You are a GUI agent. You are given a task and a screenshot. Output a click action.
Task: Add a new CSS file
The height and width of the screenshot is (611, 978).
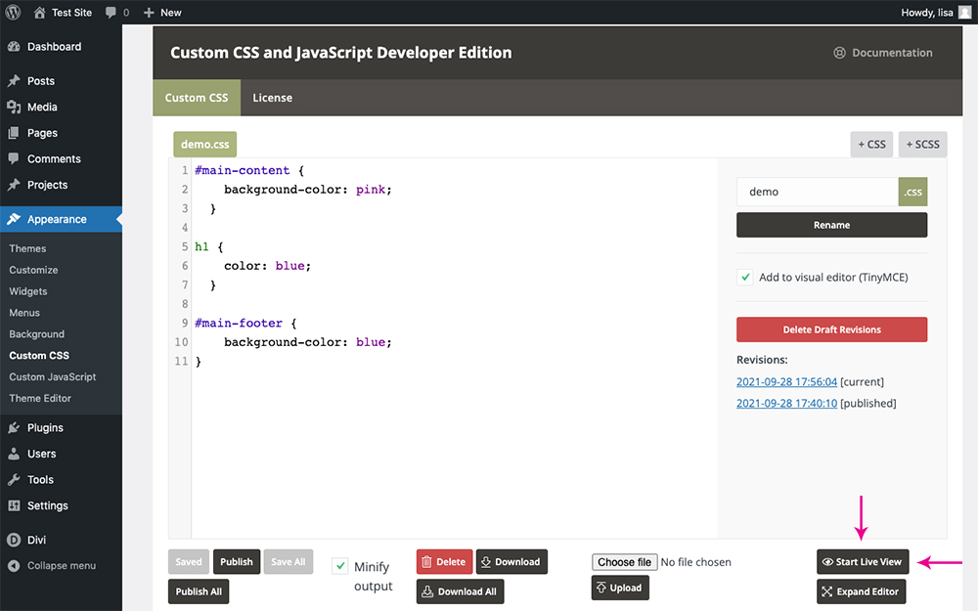click(x=871, y=144)
